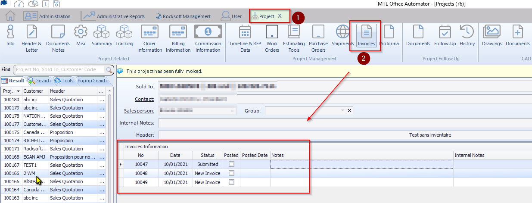The height and width of the screenshot is (203, 532).
Task: Open Proforma documents
Action: [389, 36]
